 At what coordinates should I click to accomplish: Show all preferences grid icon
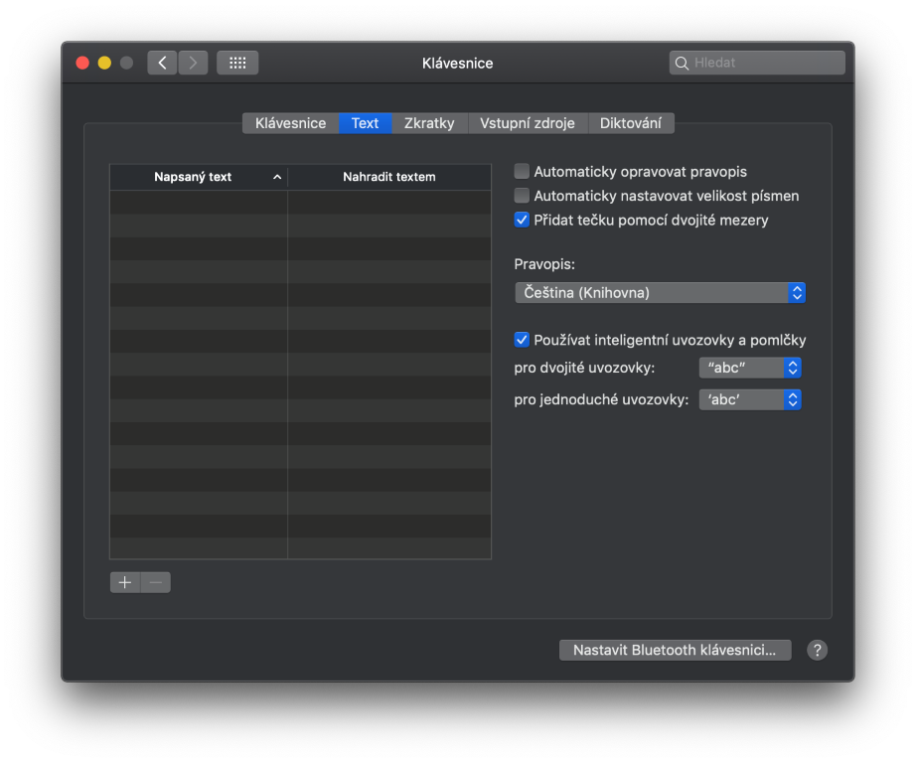[x=237, y=63]
